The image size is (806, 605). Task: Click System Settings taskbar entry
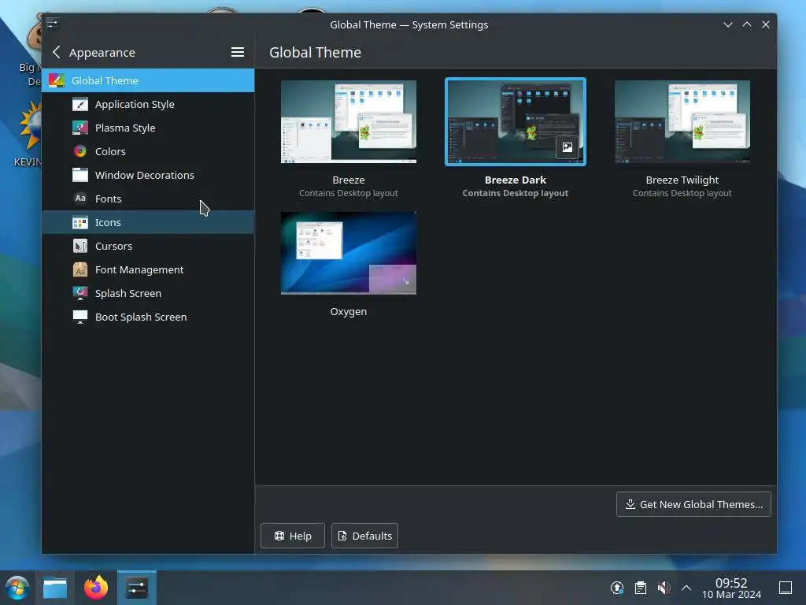137,588
